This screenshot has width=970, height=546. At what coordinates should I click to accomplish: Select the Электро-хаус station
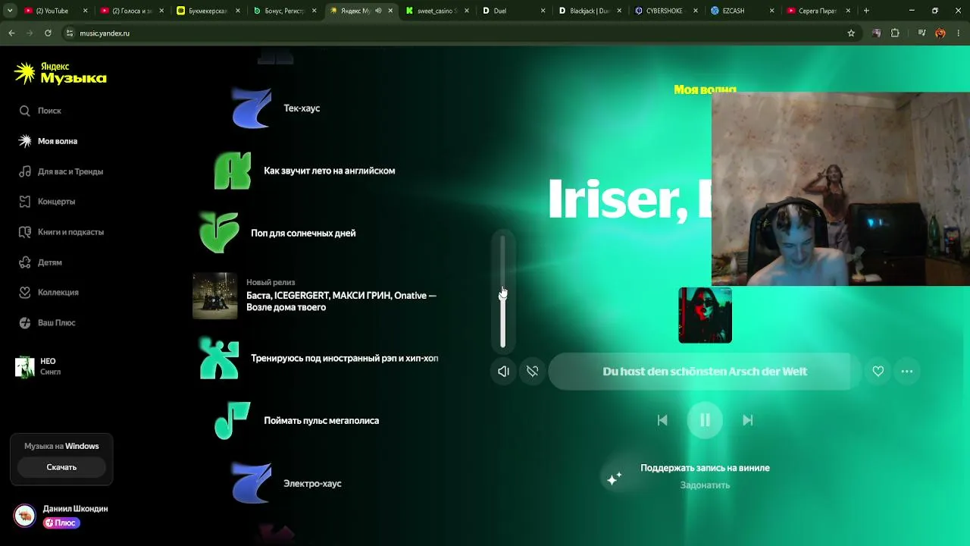(312, 484)
